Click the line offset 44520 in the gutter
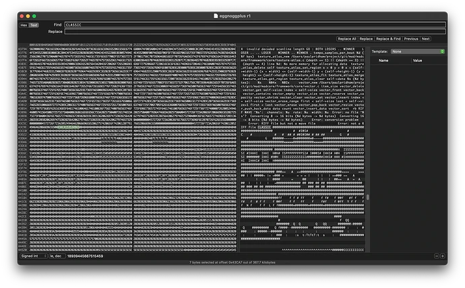The width and height of the screenshot is (465, 288). [22, 250]
